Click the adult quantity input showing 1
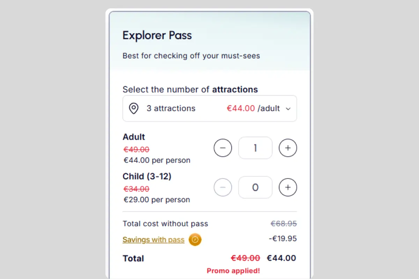 coord(255,148)
